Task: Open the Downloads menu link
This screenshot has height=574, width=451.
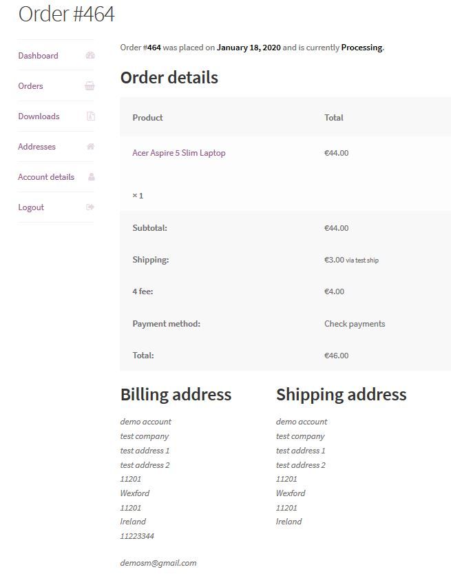Action: (x=39, y=116)
